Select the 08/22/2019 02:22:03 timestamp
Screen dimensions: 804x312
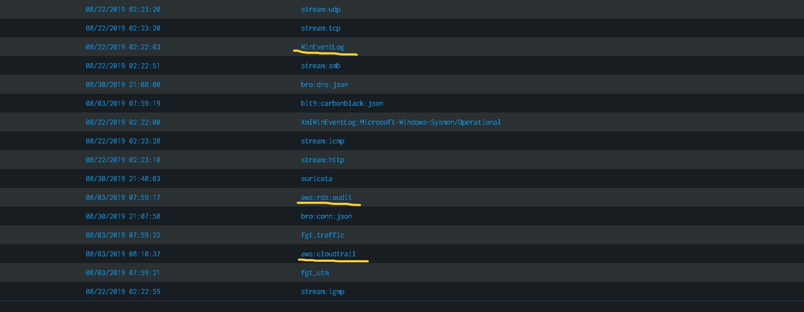(x=123, y=47)
